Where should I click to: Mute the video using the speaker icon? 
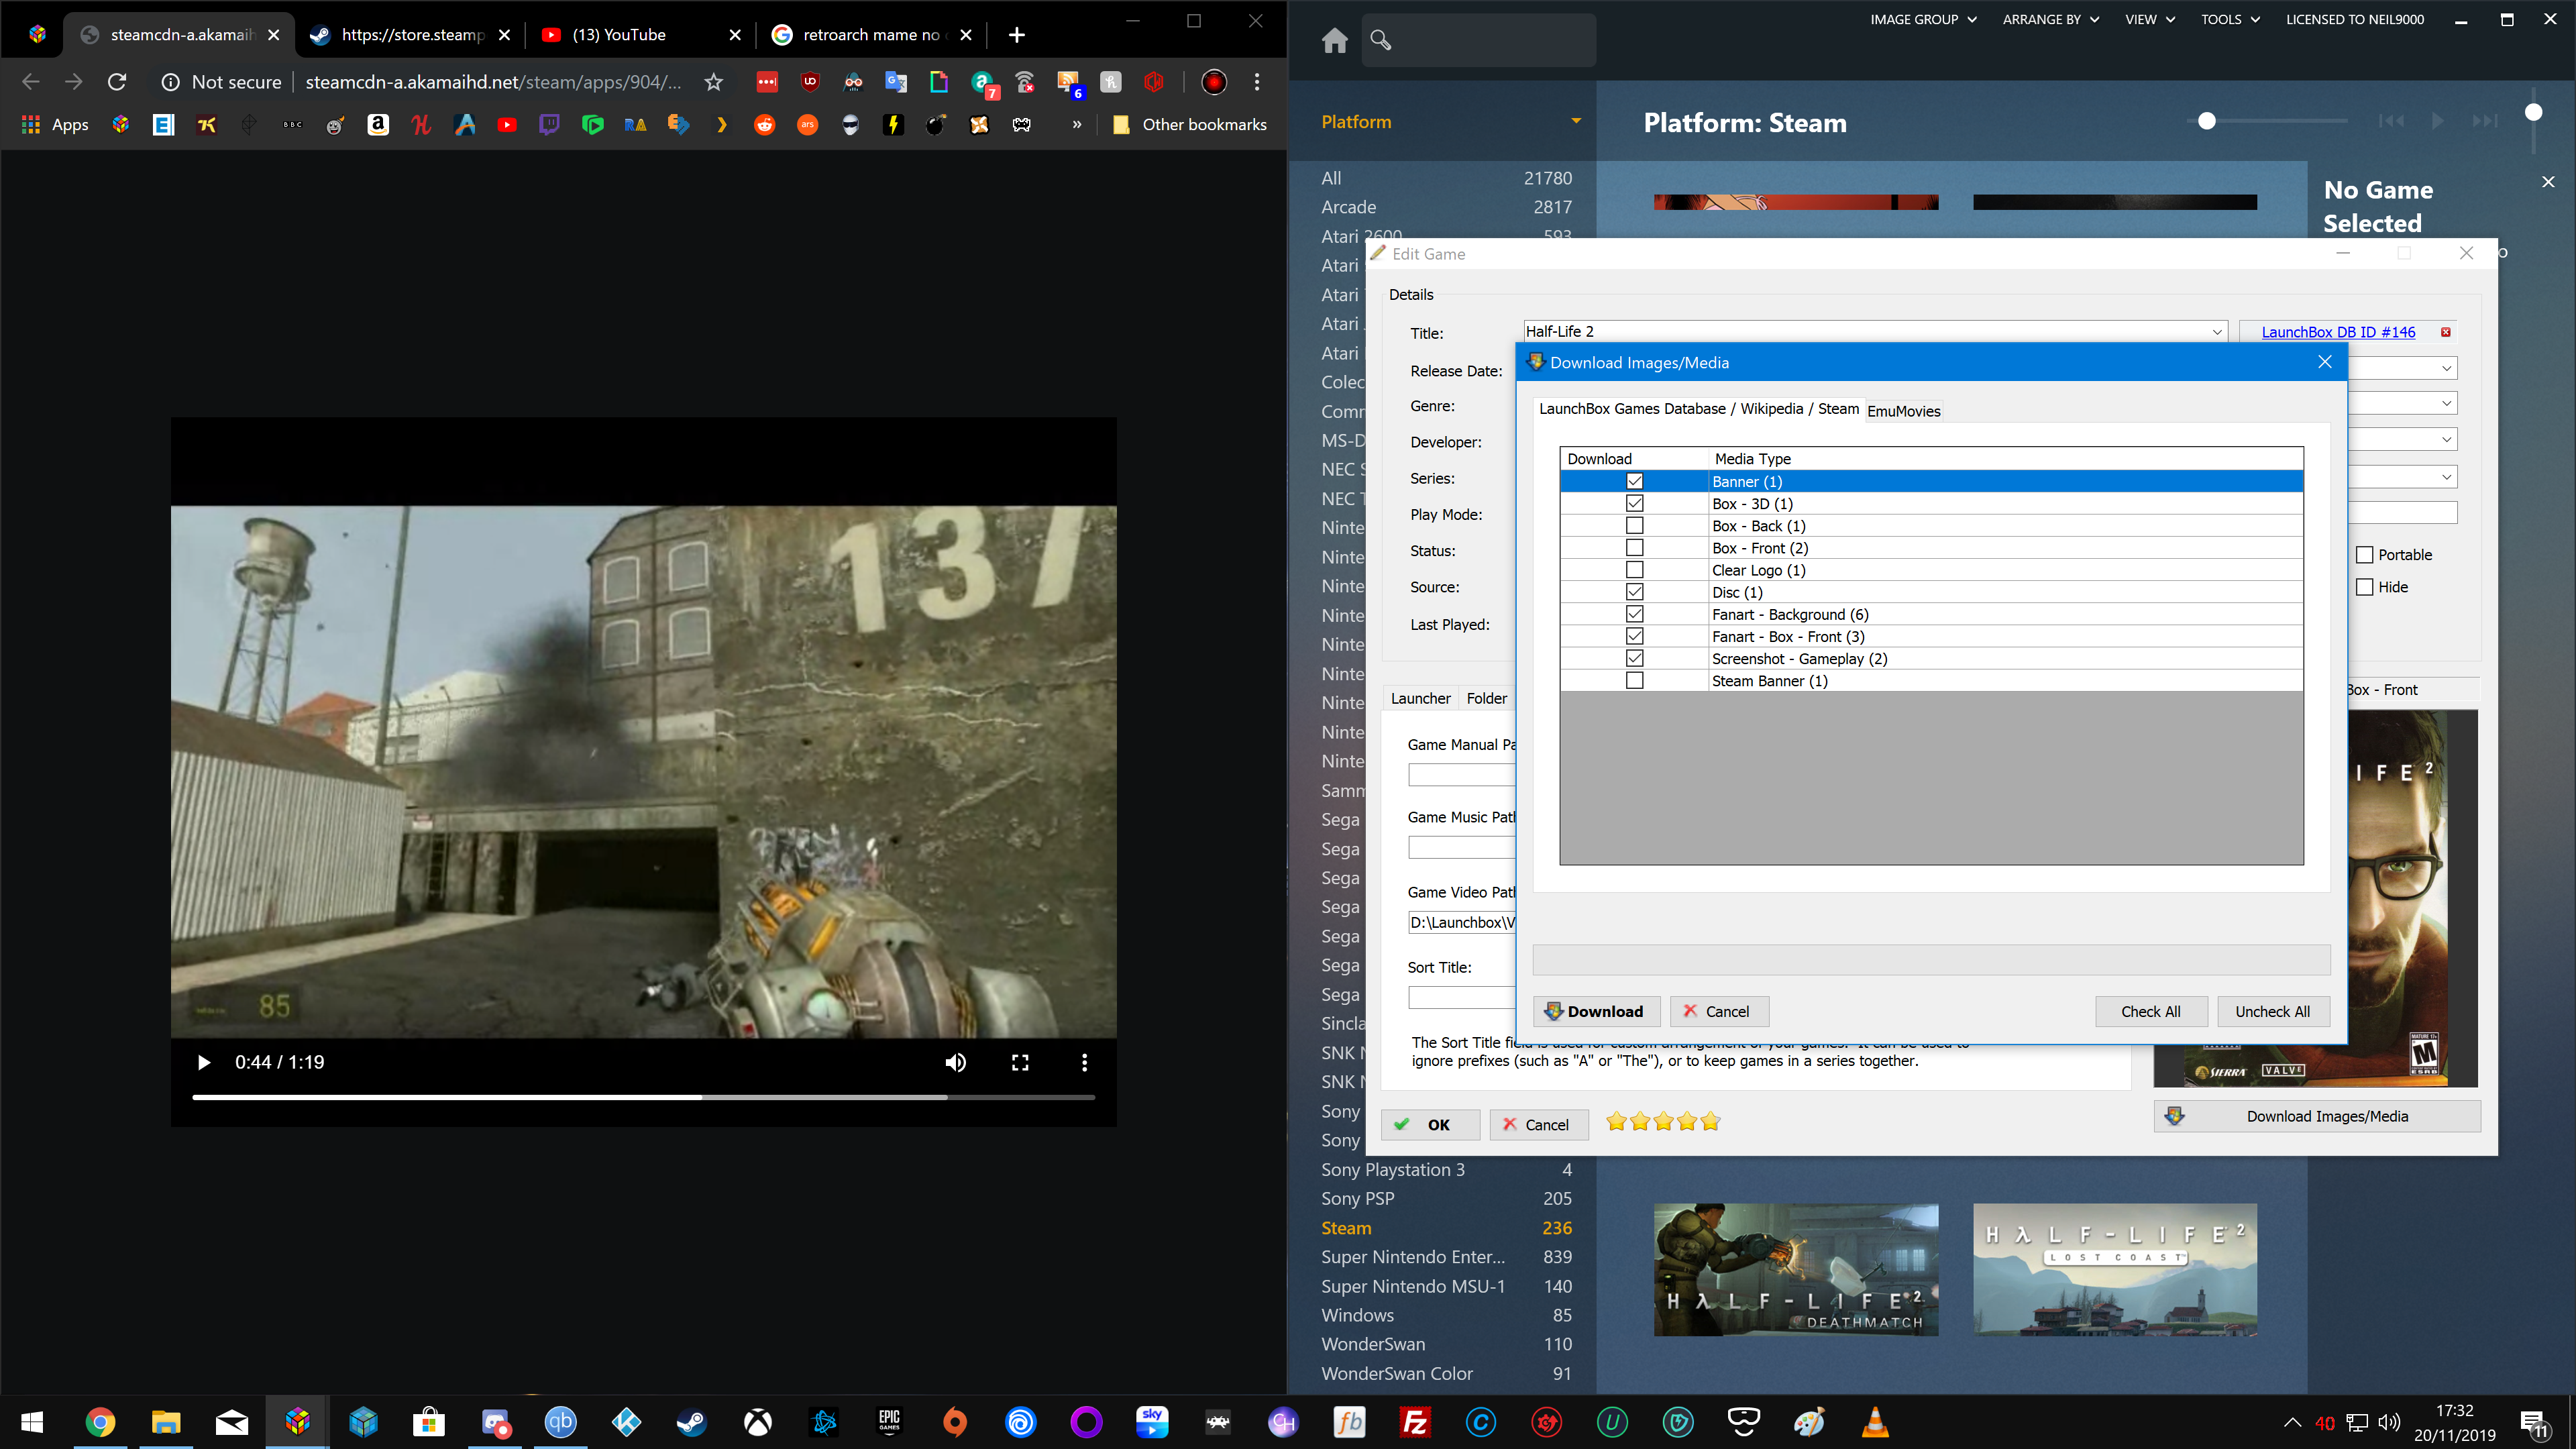click(956, 1062)
